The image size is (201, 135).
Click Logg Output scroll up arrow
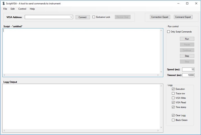[161, 86]
